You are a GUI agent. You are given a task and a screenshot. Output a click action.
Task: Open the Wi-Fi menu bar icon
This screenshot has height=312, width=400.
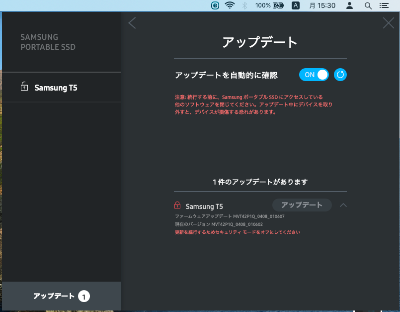[229, 5]
